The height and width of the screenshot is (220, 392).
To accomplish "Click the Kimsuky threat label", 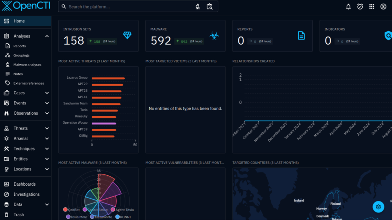I will (82, 116).
